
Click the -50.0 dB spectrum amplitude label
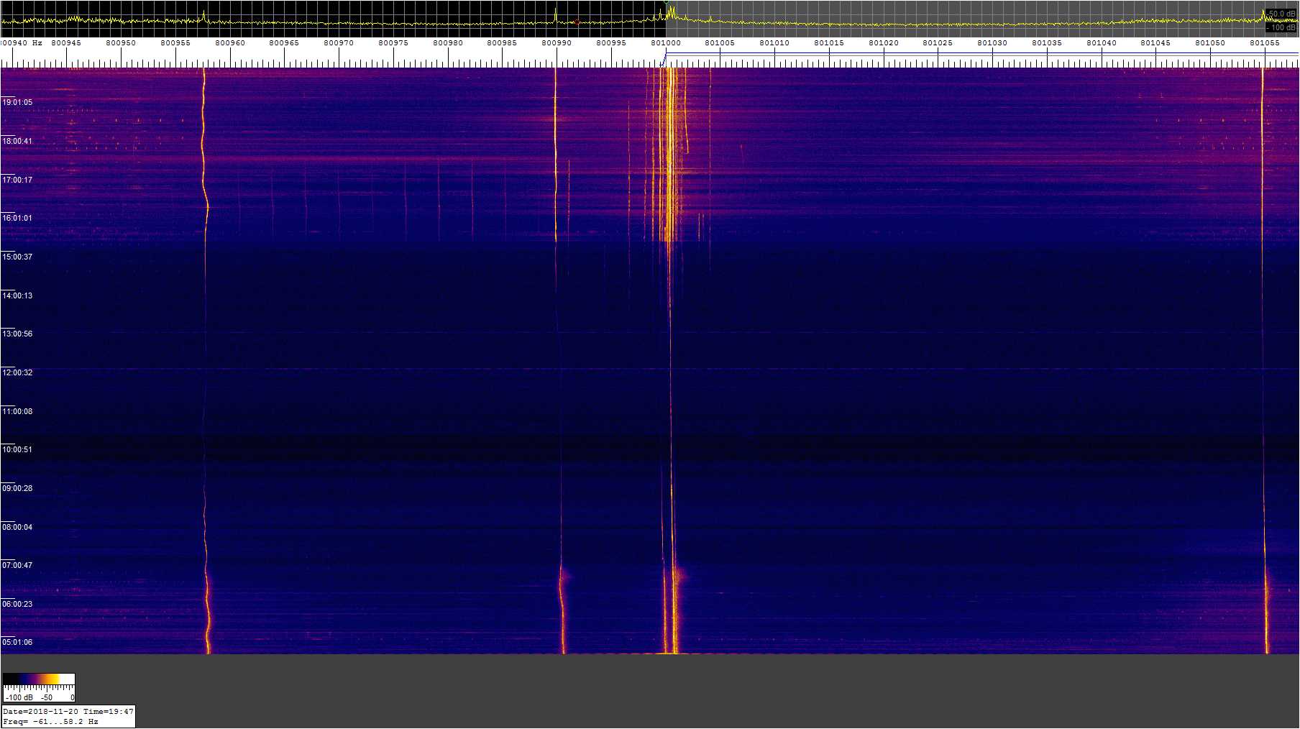pos(1281,14)
